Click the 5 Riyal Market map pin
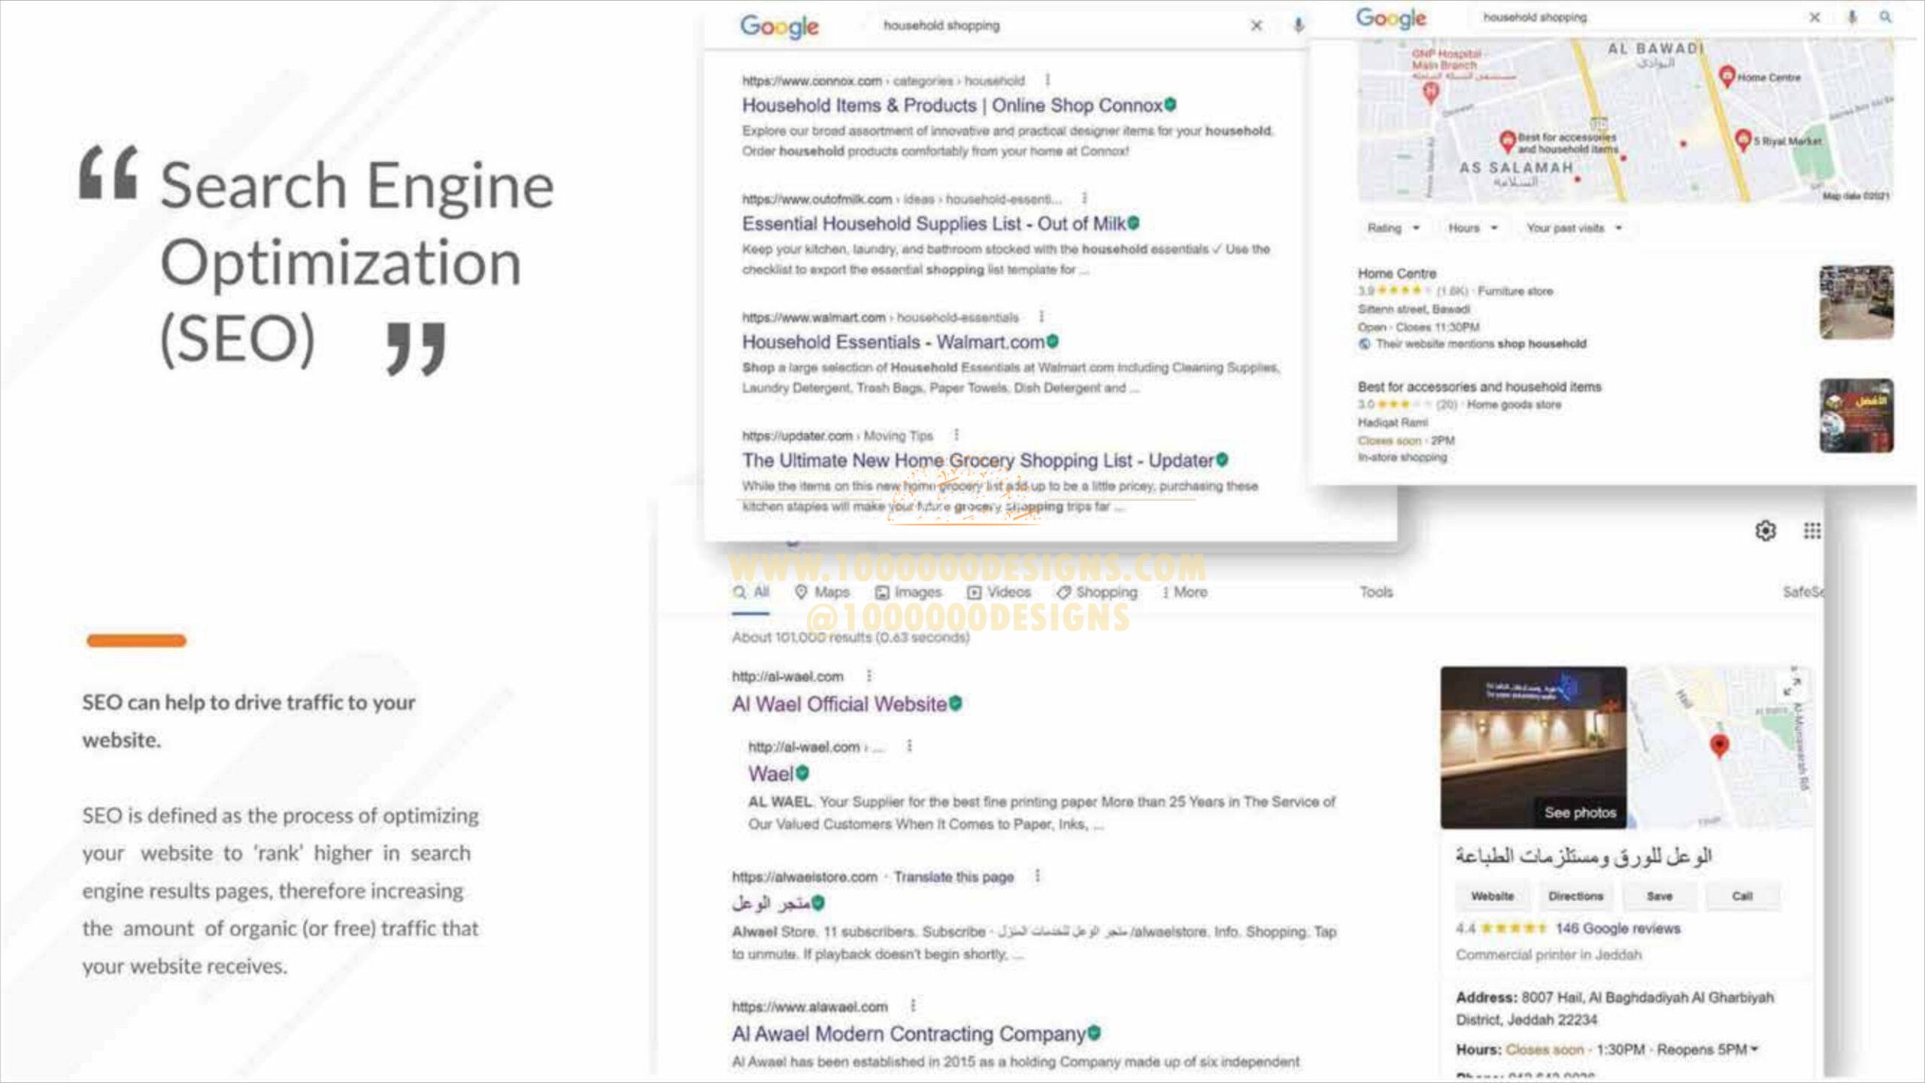The image size is (1925, 1083). (x=1742, y=140)
